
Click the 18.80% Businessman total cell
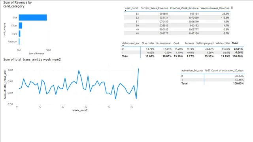click(167, 56)
